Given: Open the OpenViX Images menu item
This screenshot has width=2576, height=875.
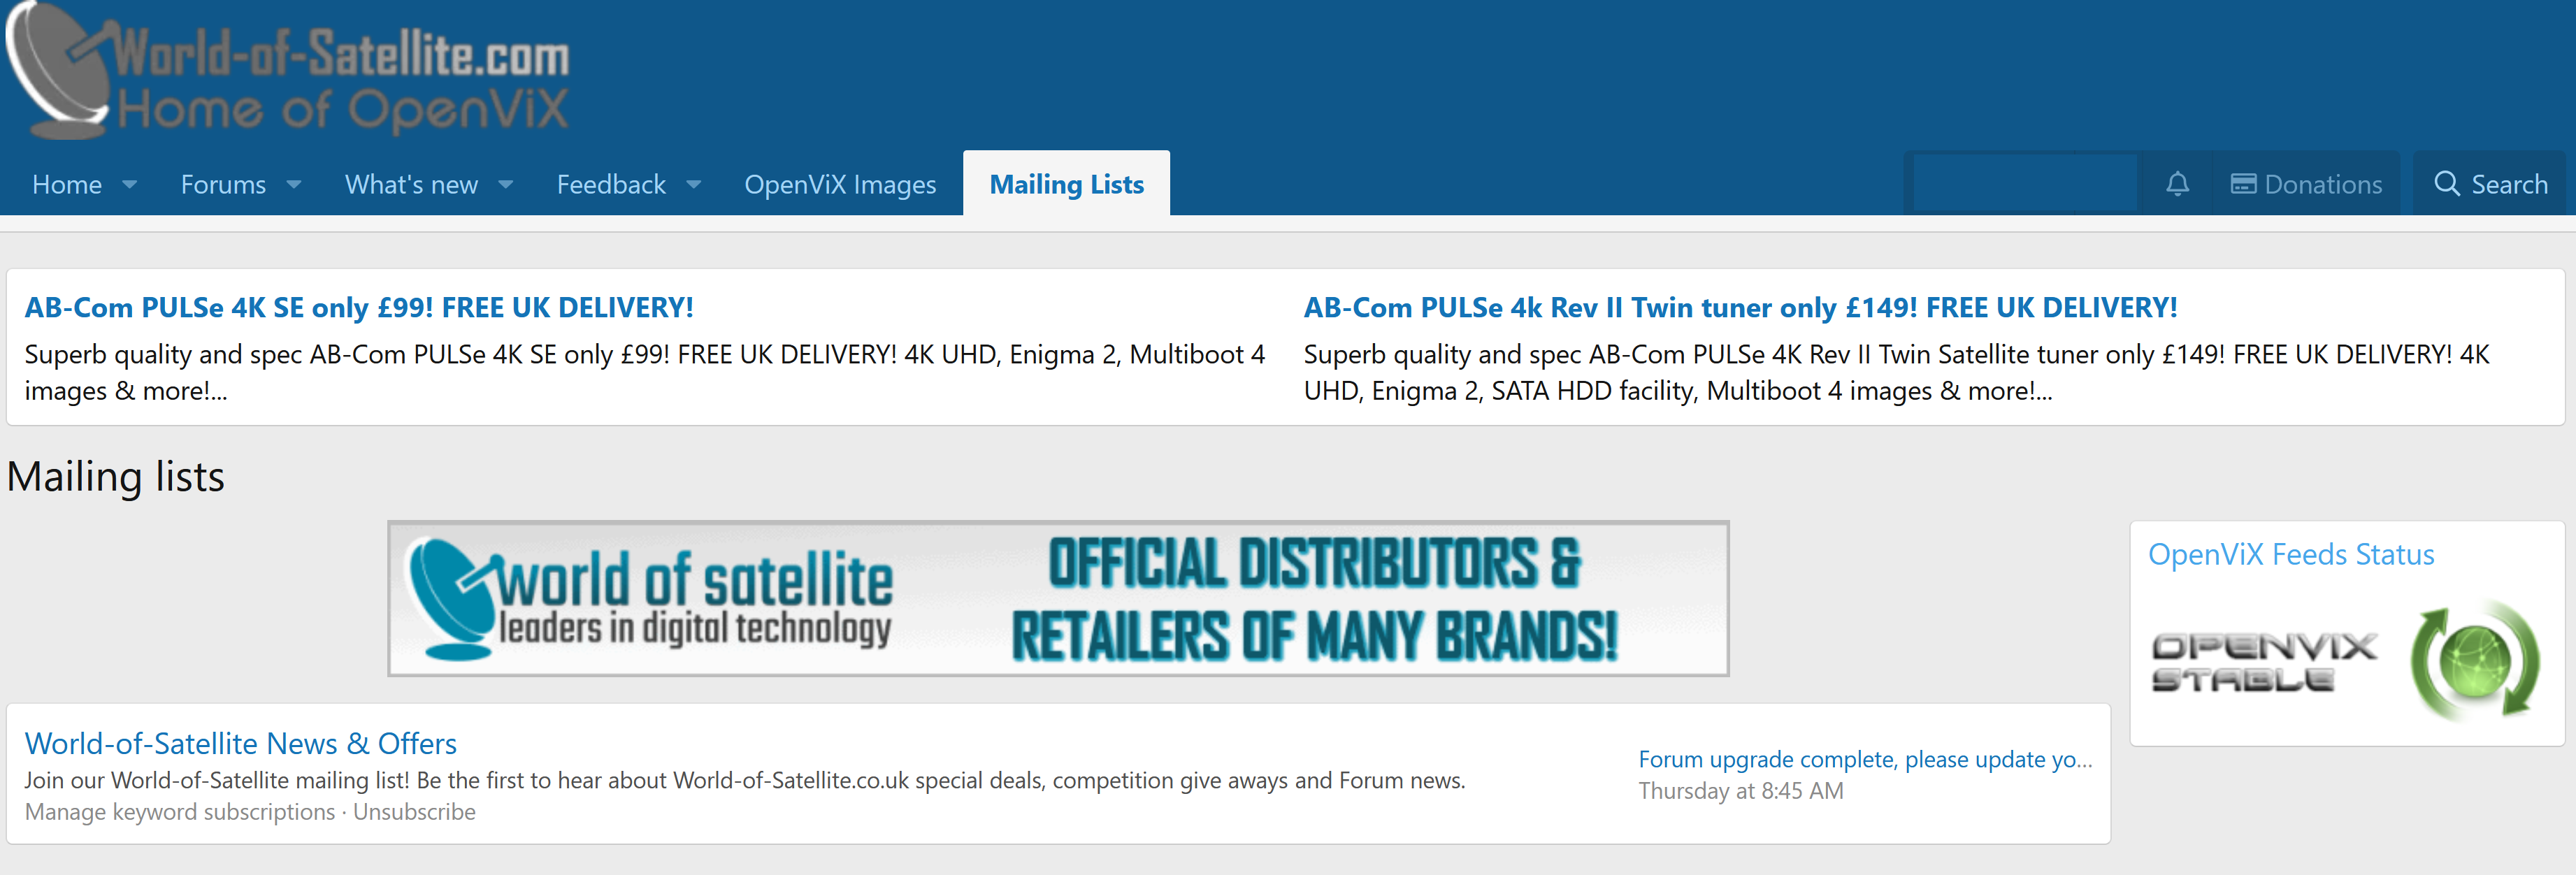Looking at the screenshot, I should [840, 185].
